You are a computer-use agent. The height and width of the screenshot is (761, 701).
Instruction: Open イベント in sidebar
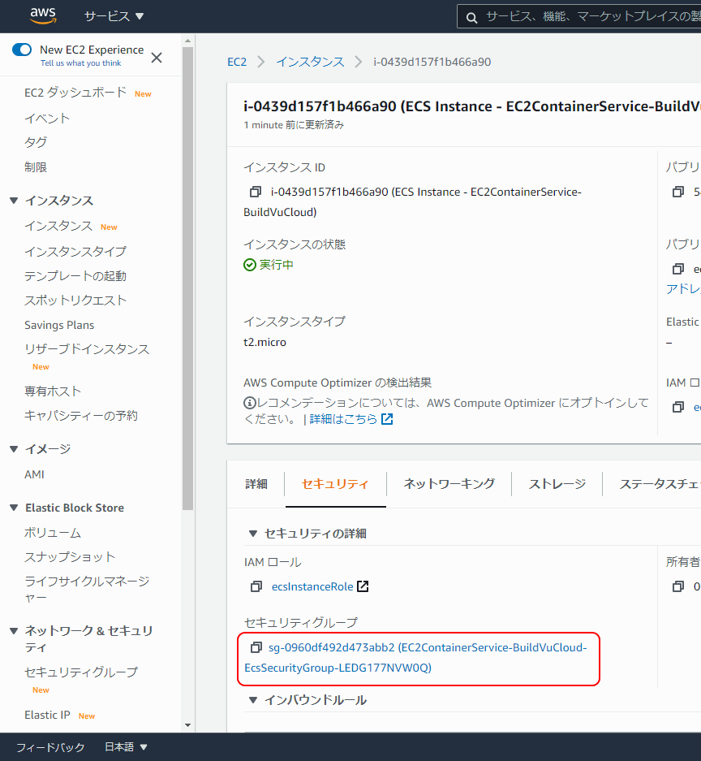pyautogui.click(x=47, y=118)
